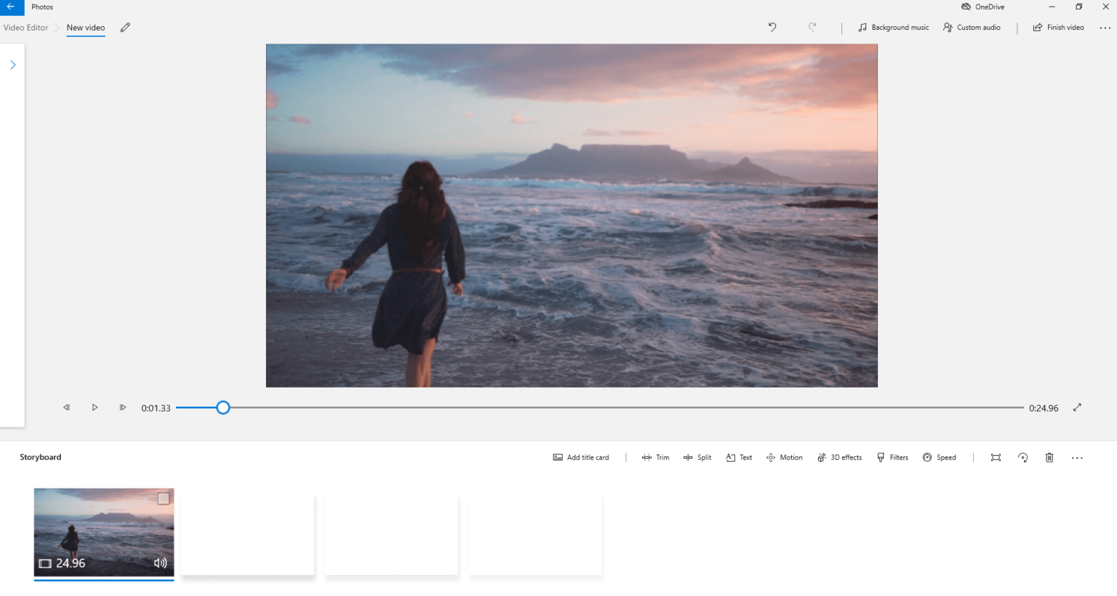The width and height of the screenshot is (1117, 596).
Task: Click the Storyboard heading
Action: [x=41, y=457]
